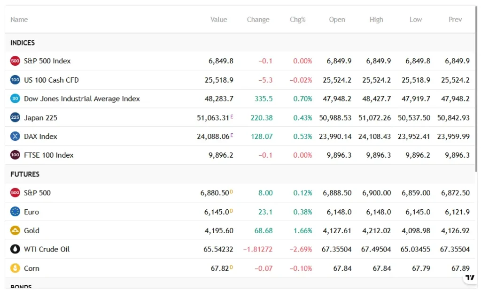Screen dimensions: 481x290
Task: Expand the BONDS section at the bottom
Action: tap(21, 286)
